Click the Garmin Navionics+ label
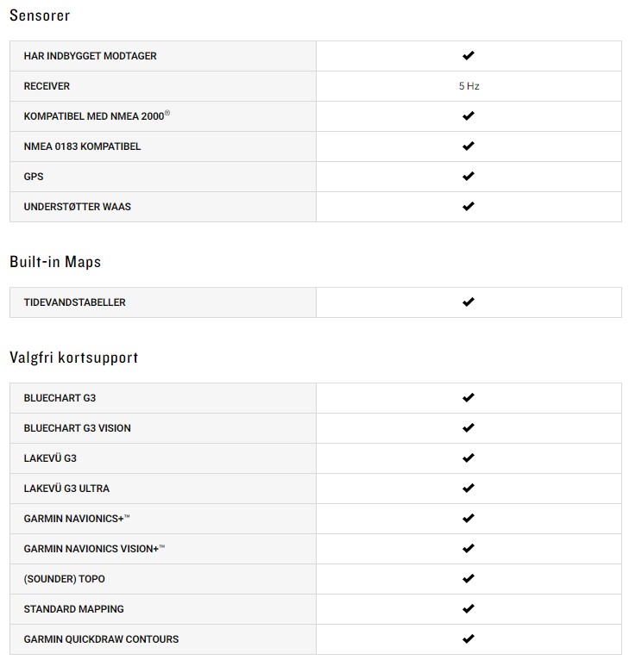Screen dimensions: 629x660 77,519
